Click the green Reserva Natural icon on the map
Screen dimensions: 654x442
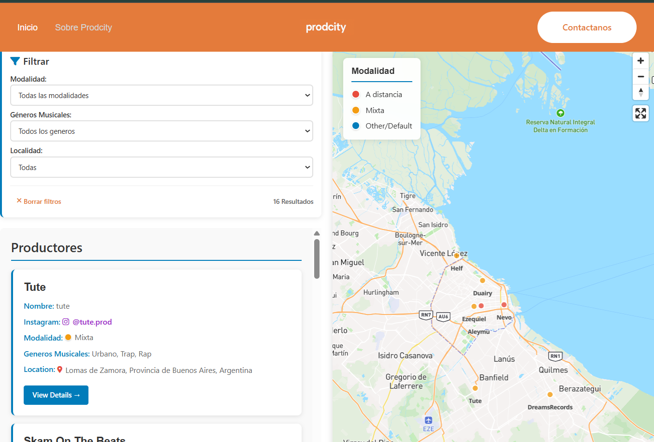[560, 114]
